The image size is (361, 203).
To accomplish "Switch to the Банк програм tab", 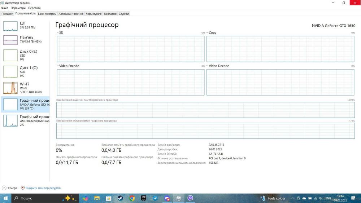I will coord(47,14).
